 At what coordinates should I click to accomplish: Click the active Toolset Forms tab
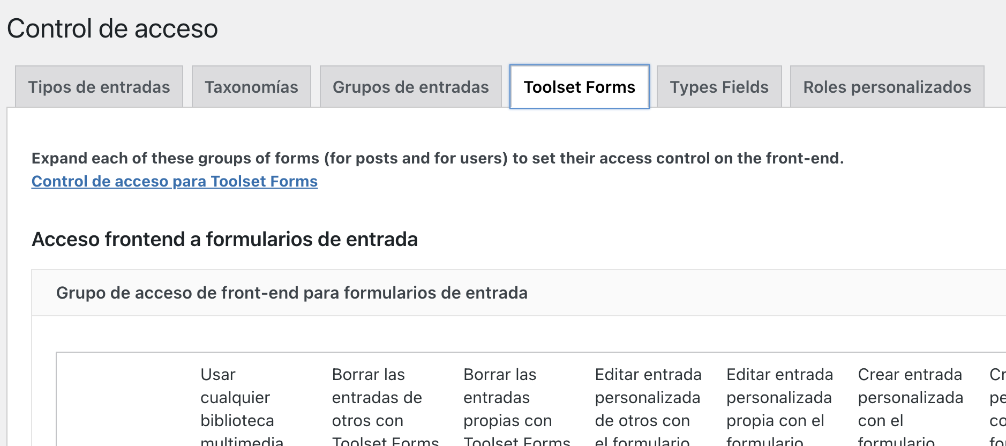[579, 87]
